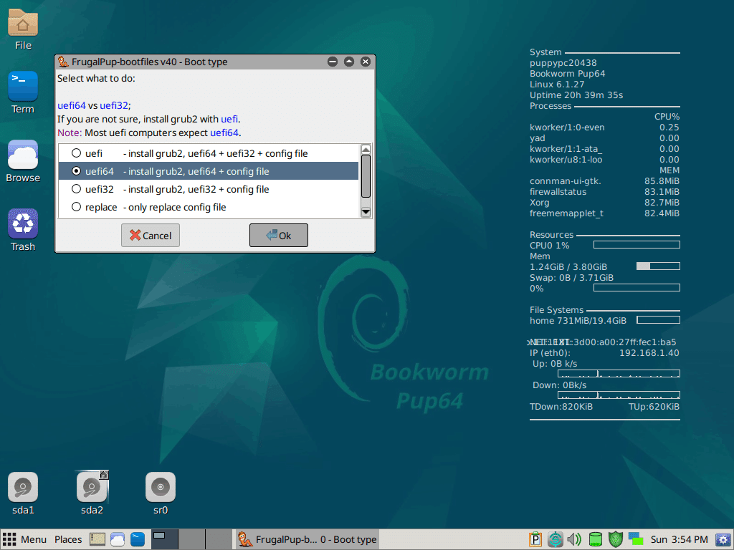Image resolution: width=734 pixels, height=550 pixels.
Task: Switch to the first virtual desktop pager
Action: (x=164, y=539)
